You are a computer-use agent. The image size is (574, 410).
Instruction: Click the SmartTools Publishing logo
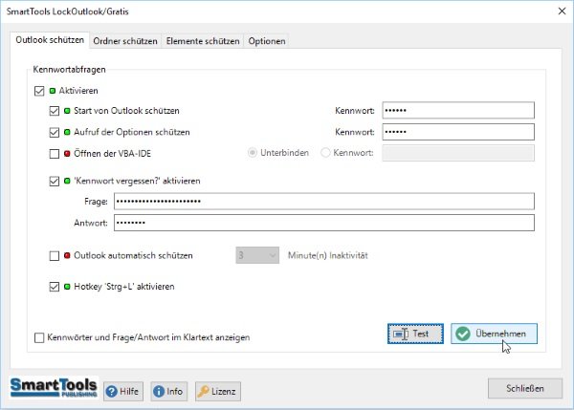[x=52, y=389]
